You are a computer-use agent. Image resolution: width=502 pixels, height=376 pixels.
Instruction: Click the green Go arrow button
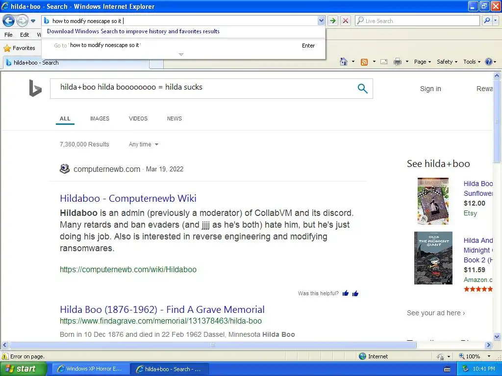pyautogui.click(x=333, y=21)
